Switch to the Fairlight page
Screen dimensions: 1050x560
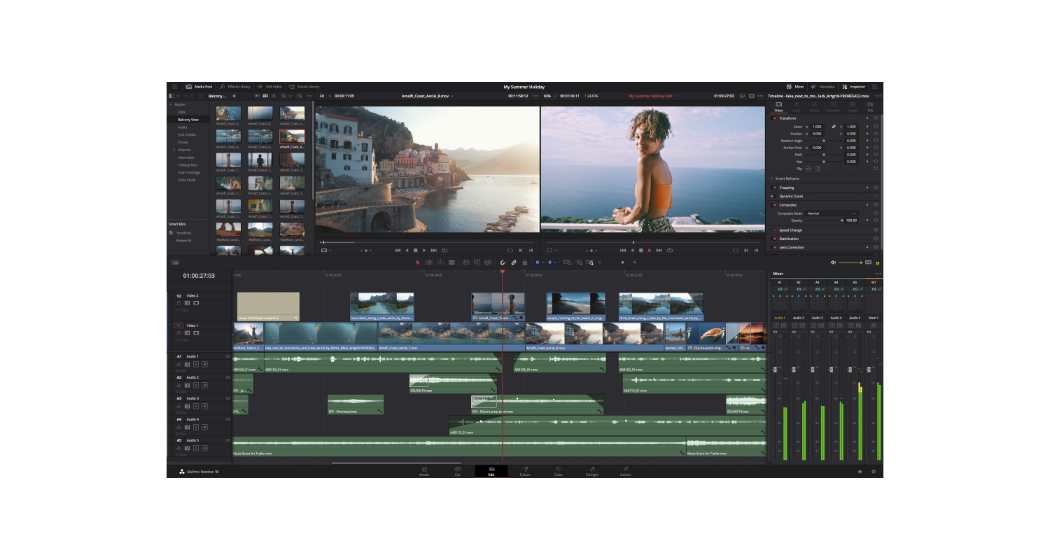pos(592,472)
